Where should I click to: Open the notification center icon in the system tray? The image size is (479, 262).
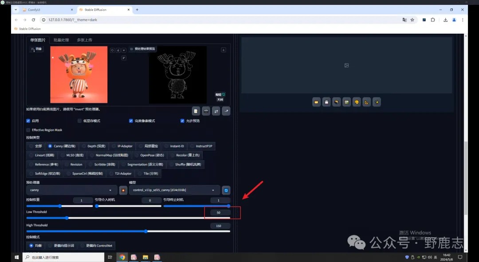(460, 257)
